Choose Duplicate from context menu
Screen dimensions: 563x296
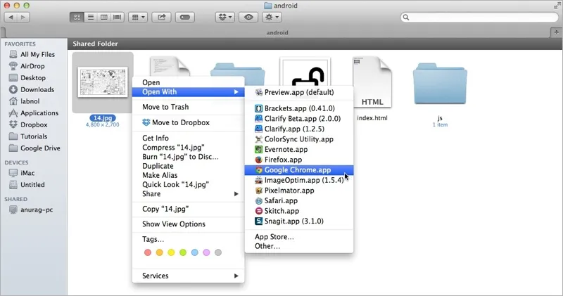click(x=188, y=166)
